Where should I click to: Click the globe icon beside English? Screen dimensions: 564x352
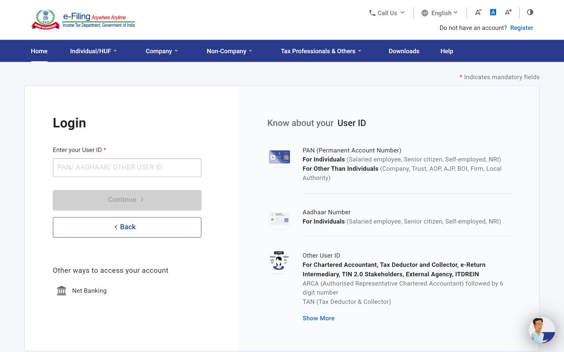(x=425, y=13)
